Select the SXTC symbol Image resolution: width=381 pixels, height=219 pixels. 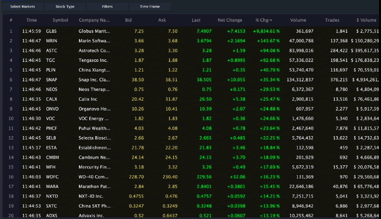click(x=52, y=206)
